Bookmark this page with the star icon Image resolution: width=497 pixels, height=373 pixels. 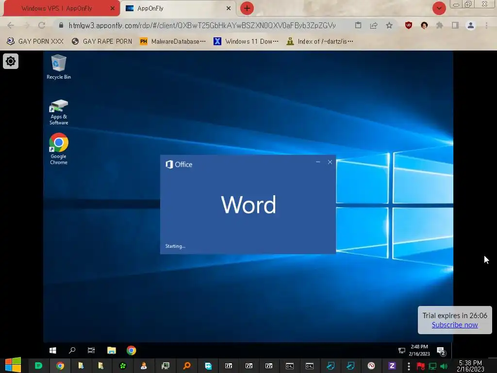389,25
